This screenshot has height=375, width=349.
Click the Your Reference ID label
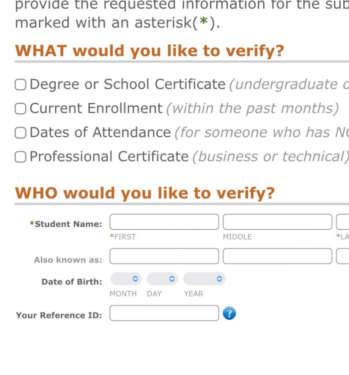[59, 315]
